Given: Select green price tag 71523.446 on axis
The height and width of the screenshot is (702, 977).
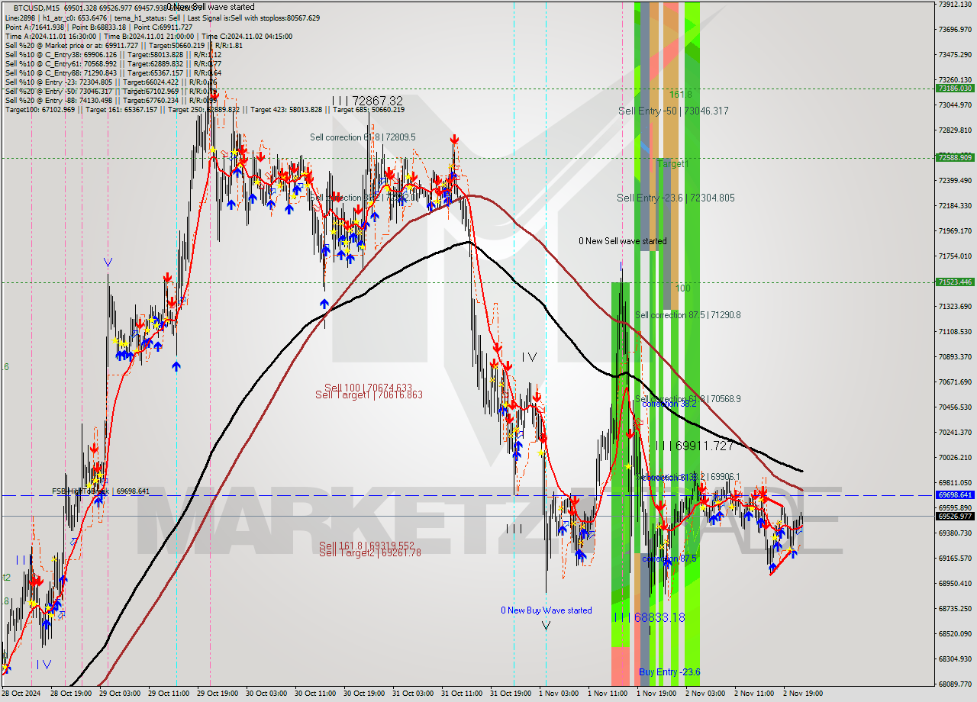Looking at the screenshot, I should (954, 282).
